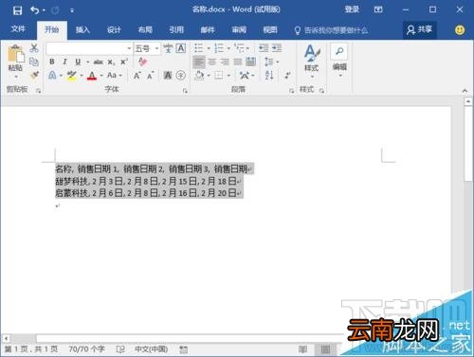
Task: Click the character border icon
Action: pos(181,48)
